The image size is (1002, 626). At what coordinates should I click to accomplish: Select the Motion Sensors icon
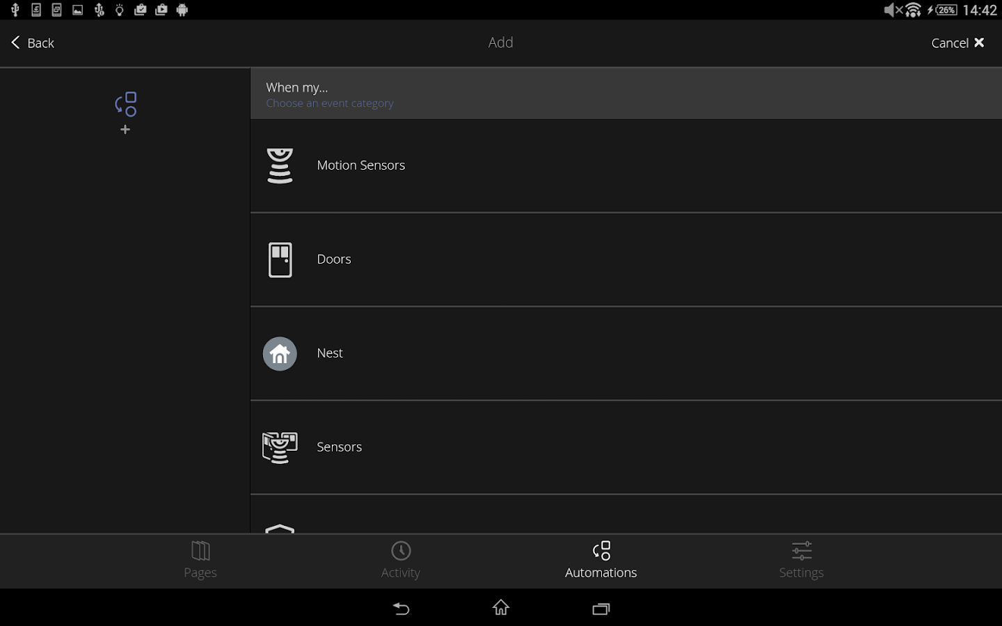[x=280, y=166]
